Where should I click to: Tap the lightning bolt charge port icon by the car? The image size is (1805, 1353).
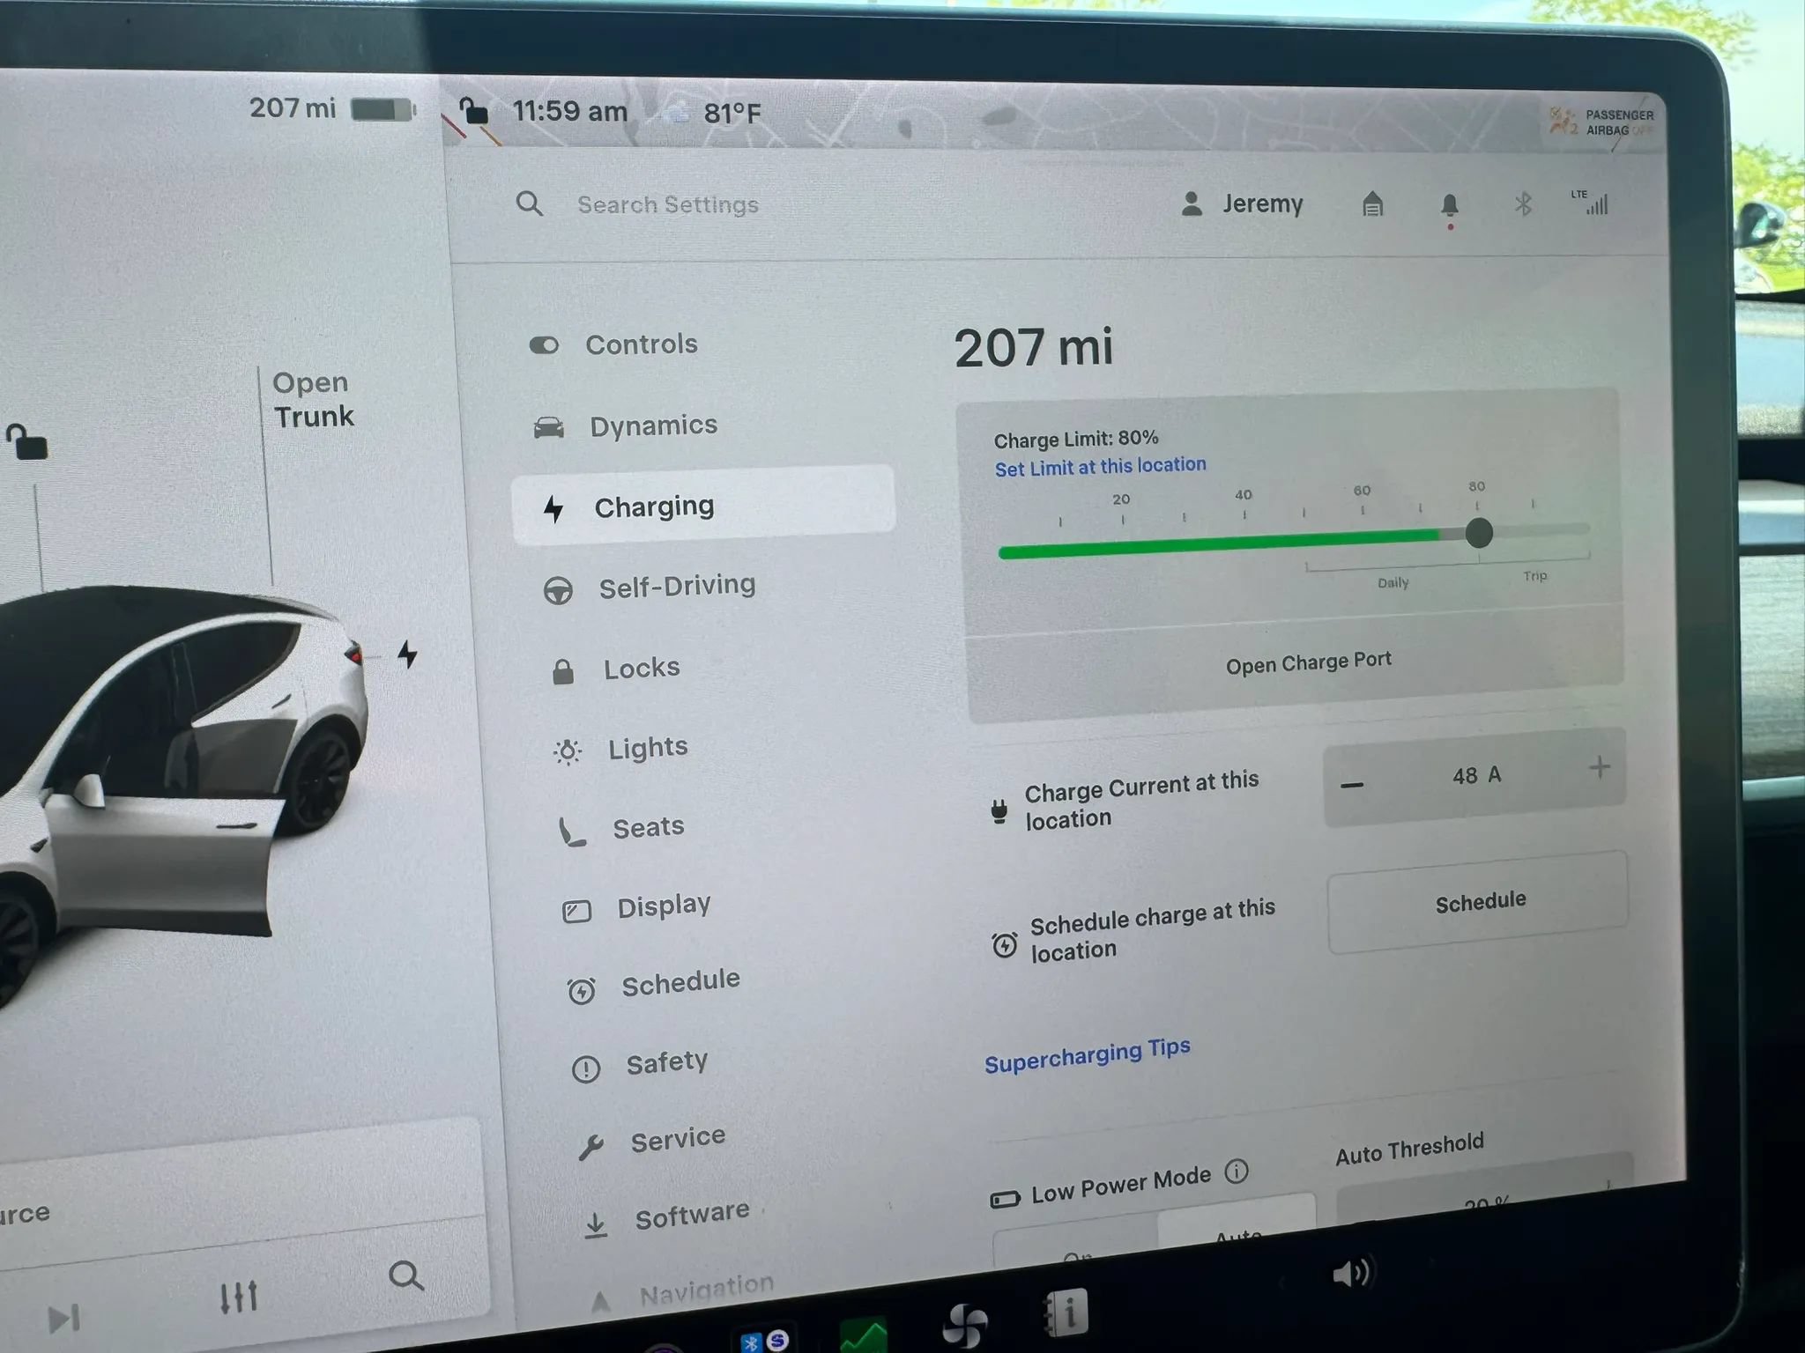point(406,654)
